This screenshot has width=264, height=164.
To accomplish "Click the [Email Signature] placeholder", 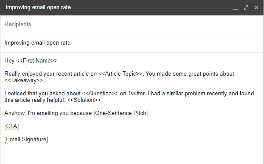I will pos(26,140).
